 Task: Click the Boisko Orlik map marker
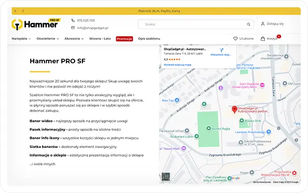pos(242,121)
